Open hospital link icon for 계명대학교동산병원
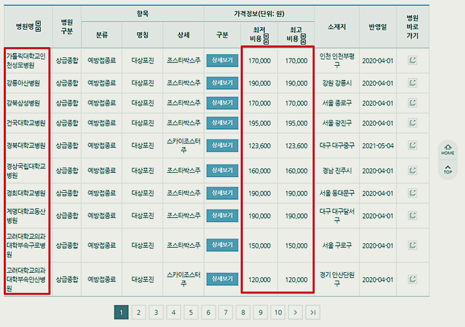 413,215
